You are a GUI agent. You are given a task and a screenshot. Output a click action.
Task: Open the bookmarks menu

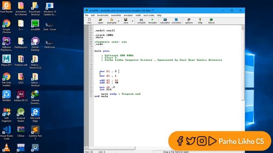103,15
